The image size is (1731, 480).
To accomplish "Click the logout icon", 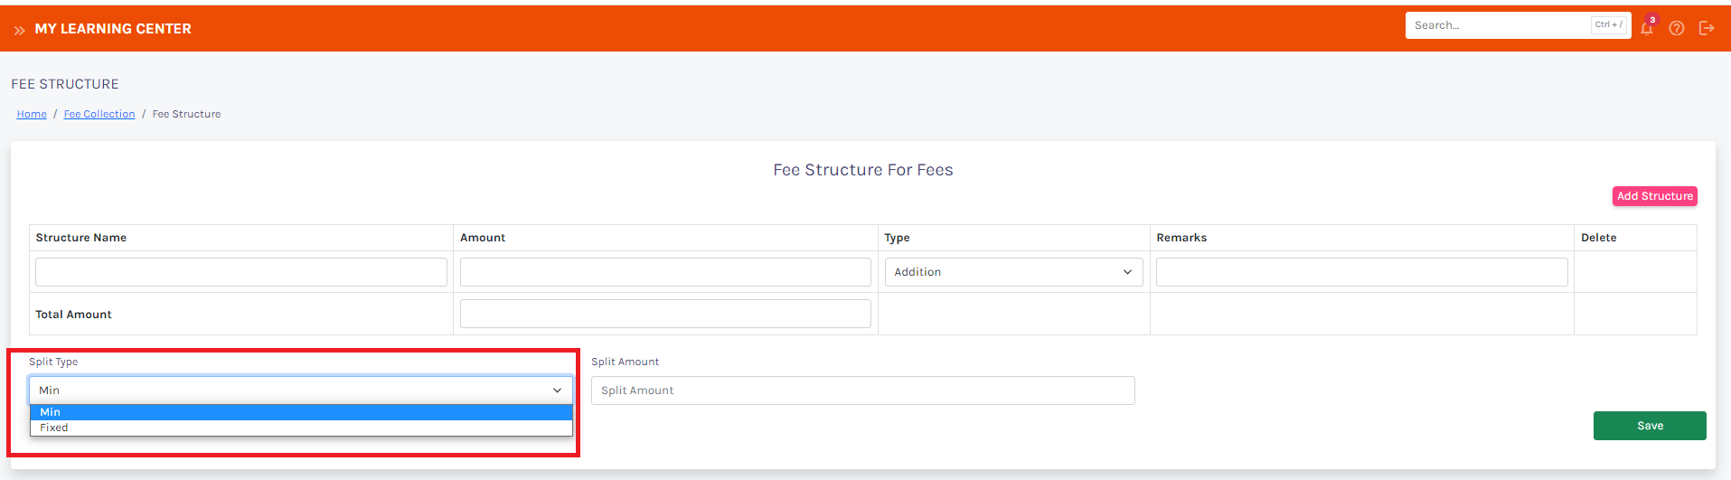I will click(x=1707, y=28).
